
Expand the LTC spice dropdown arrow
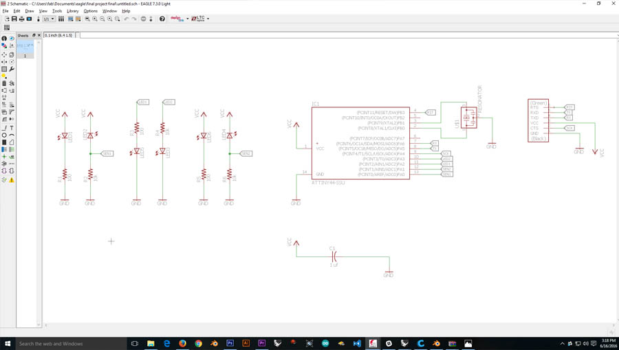(208, 19)
